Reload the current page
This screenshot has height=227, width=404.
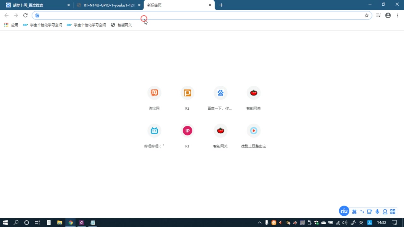[25, 15]
